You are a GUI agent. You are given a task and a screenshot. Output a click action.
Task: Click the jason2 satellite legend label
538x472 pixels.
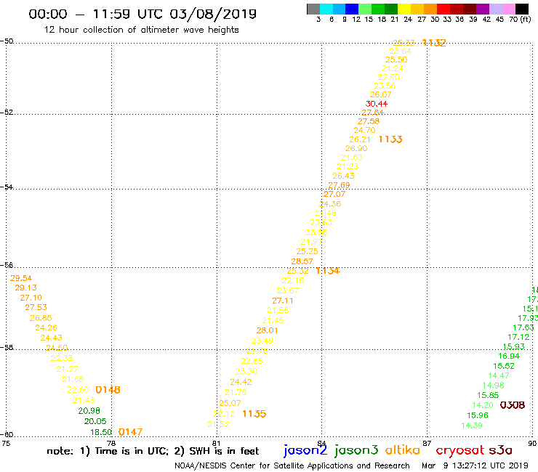click(x=305, y=451)
